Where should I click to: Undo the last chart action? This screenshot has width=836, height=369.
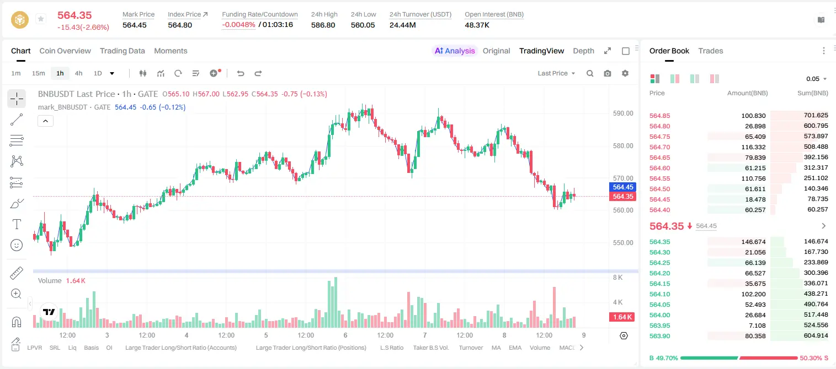[x=241, y=73]
